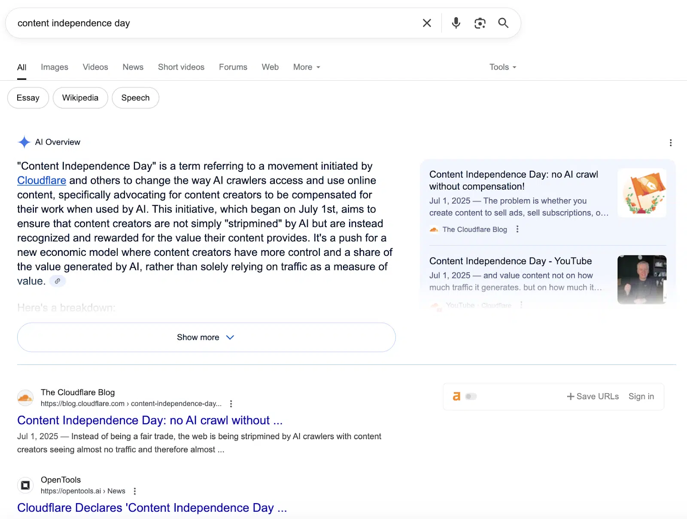687x519 pixels.
Task: Click the orange flag thumbnail in source card
Action: 642,193
